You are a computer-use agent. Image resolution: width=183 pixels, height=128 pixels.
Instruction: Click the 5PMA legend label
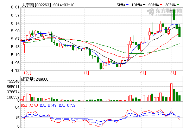click(x=121, y=5)
